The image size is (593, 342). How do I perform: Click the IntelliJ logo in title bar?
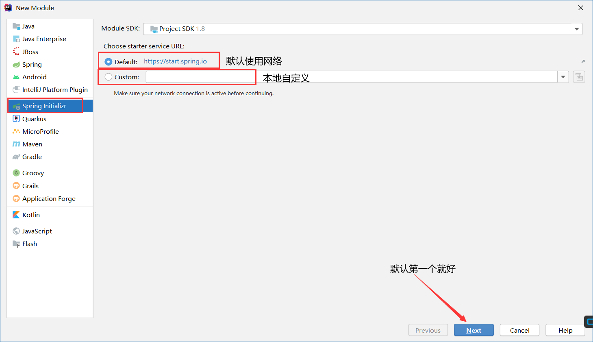coord(8,8)
